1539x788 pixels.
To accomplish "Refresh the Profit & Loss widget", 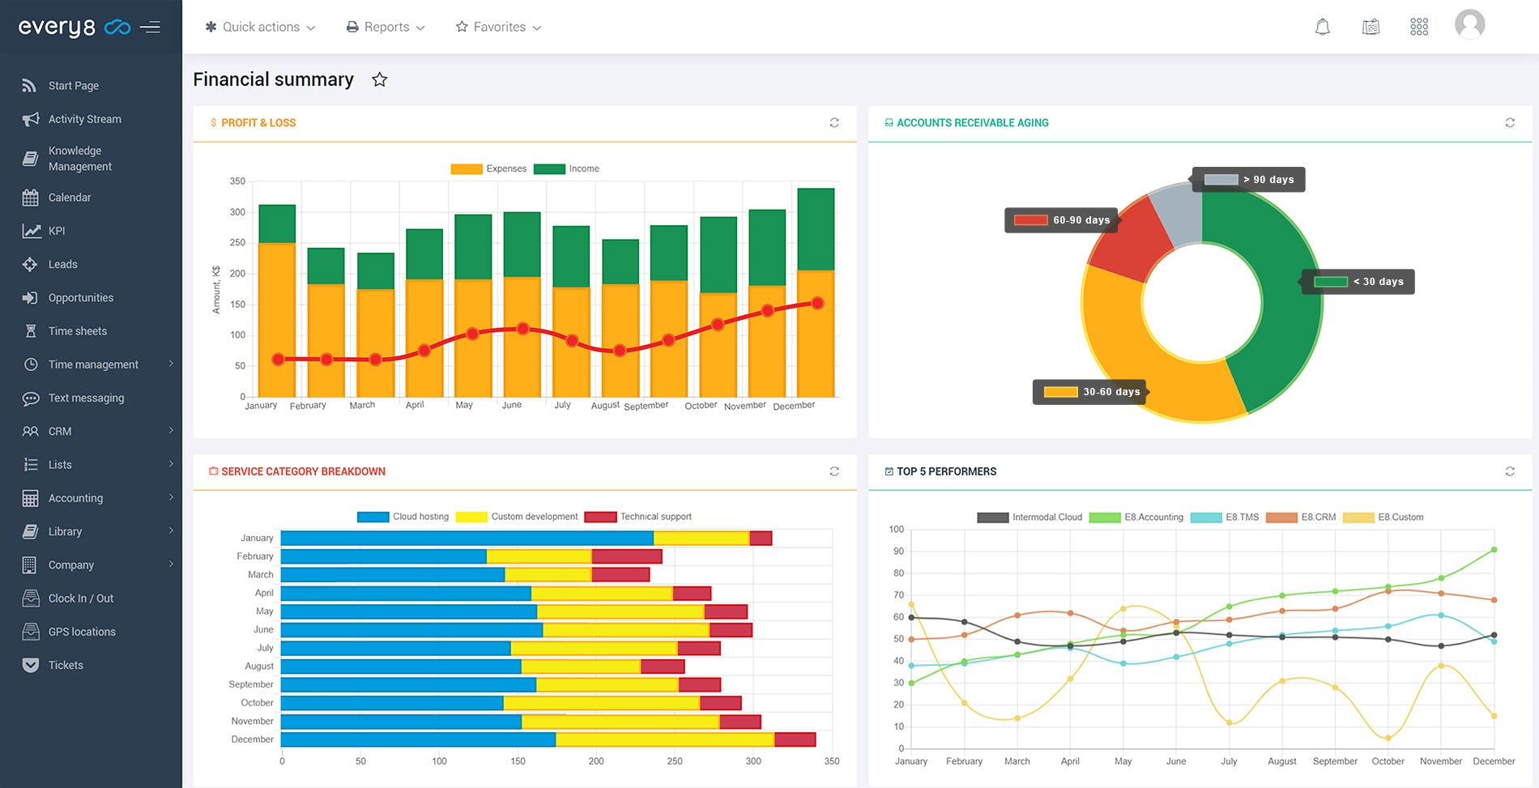I will (x=834, y=122).
